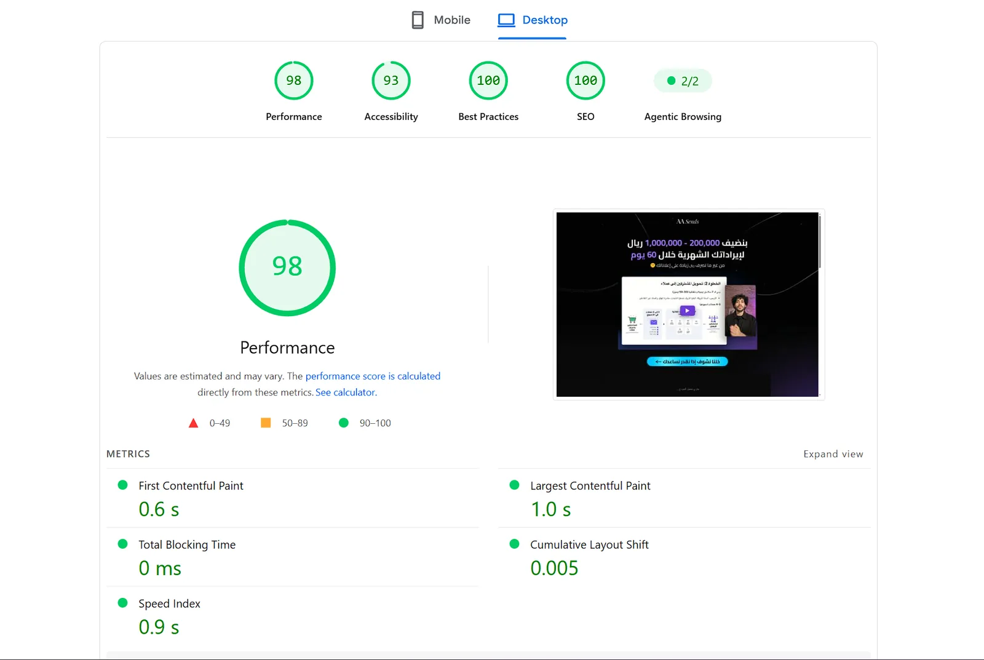Click the METRICS section heading

click(128, 454)
